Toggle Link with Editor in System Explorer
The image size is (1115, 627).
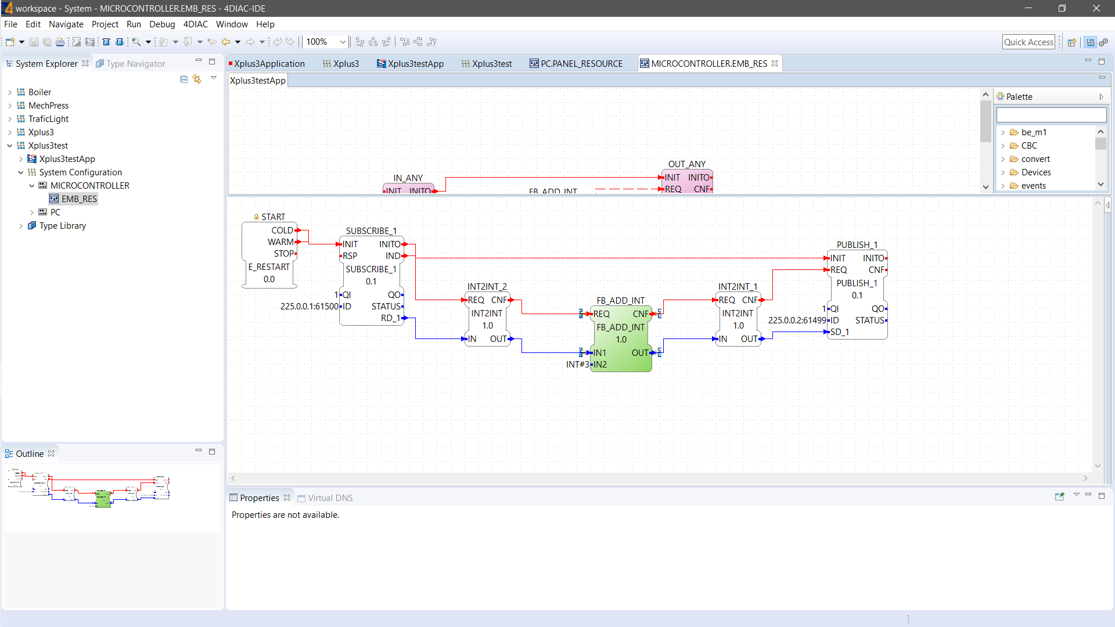(x=197, y=78)
